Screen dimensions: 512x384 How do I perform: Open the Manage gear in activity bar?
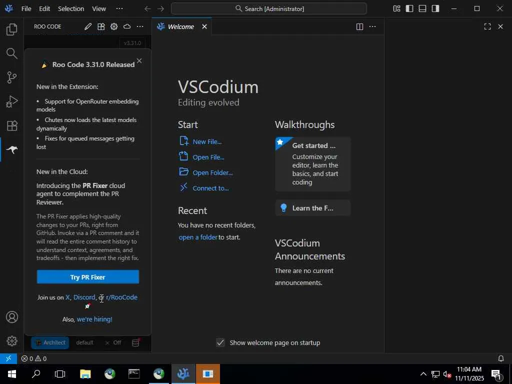[x=12, y=341]
